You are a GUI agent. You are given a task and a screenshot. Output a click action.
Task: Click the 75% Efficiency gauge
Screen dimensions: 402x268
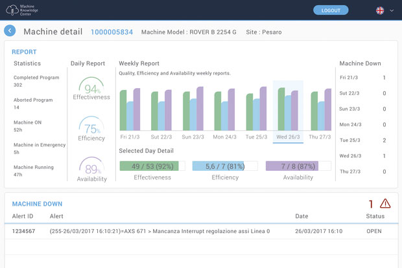pos(91,129)
